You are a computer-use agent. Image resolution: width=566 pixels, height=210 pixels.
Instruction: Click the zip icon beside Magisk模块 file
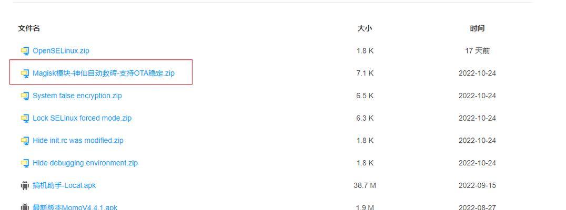coord(25,73)
